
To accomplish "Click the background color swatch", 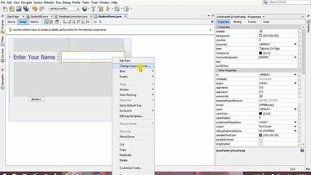I will (260, 35).
